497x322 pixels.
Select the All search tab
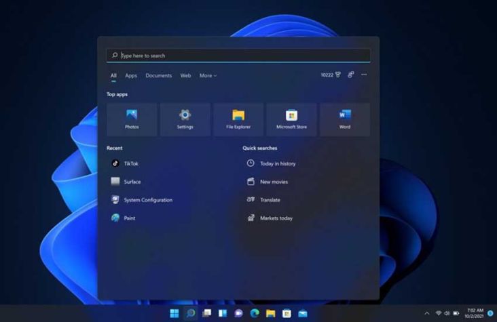pyautogui.click(x=113, y=75)
